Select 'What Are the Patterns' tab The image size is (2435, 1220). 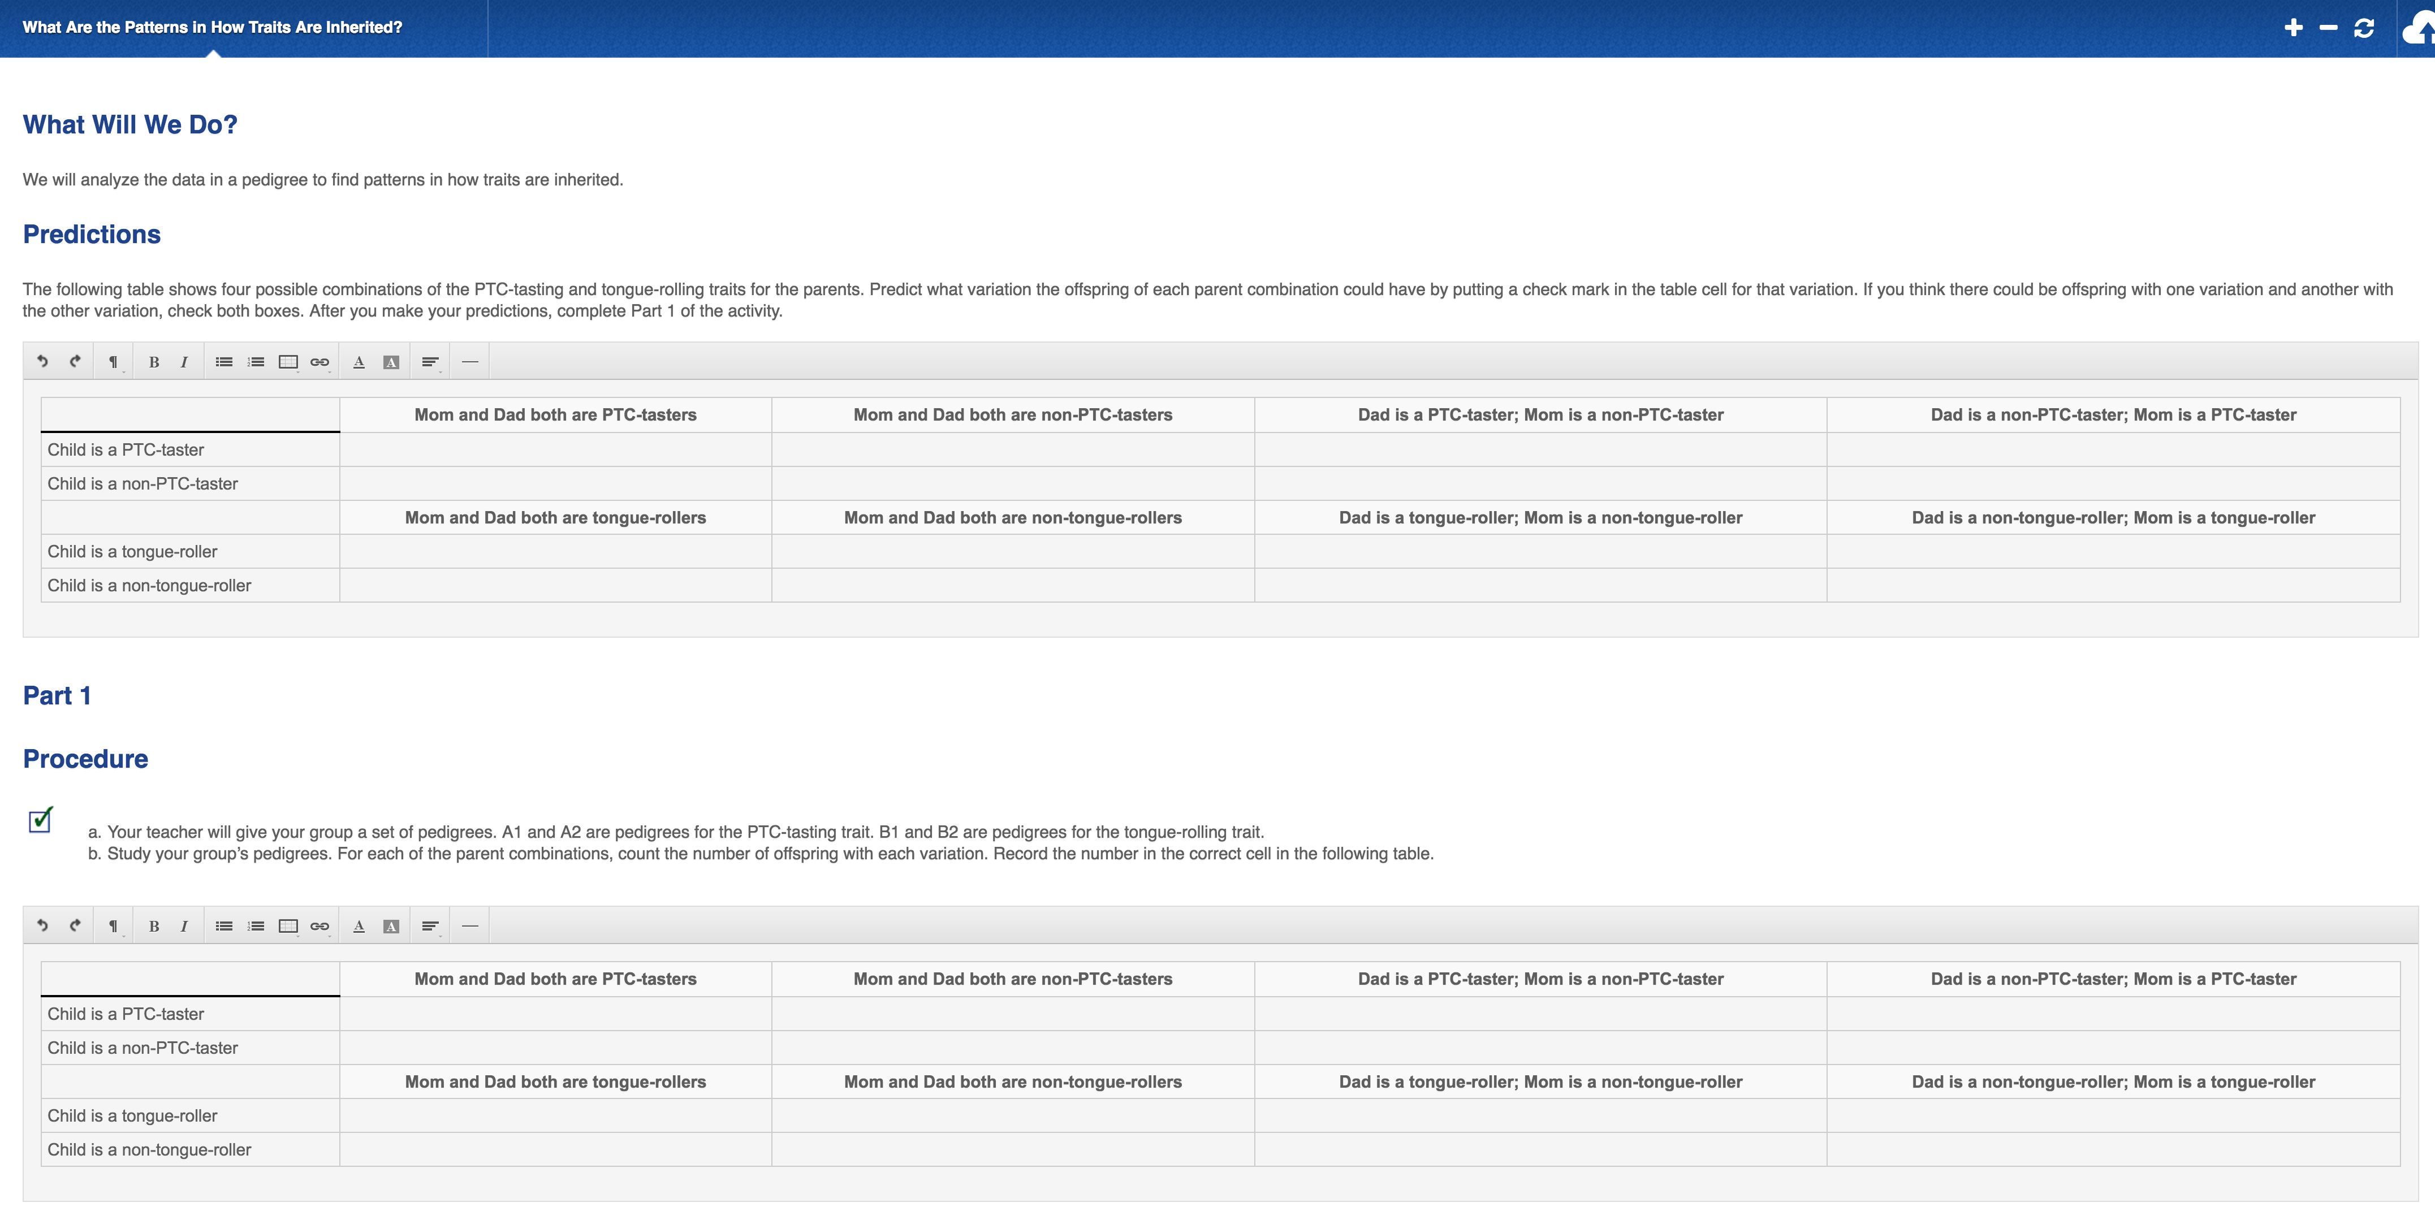tap(213, 27)
